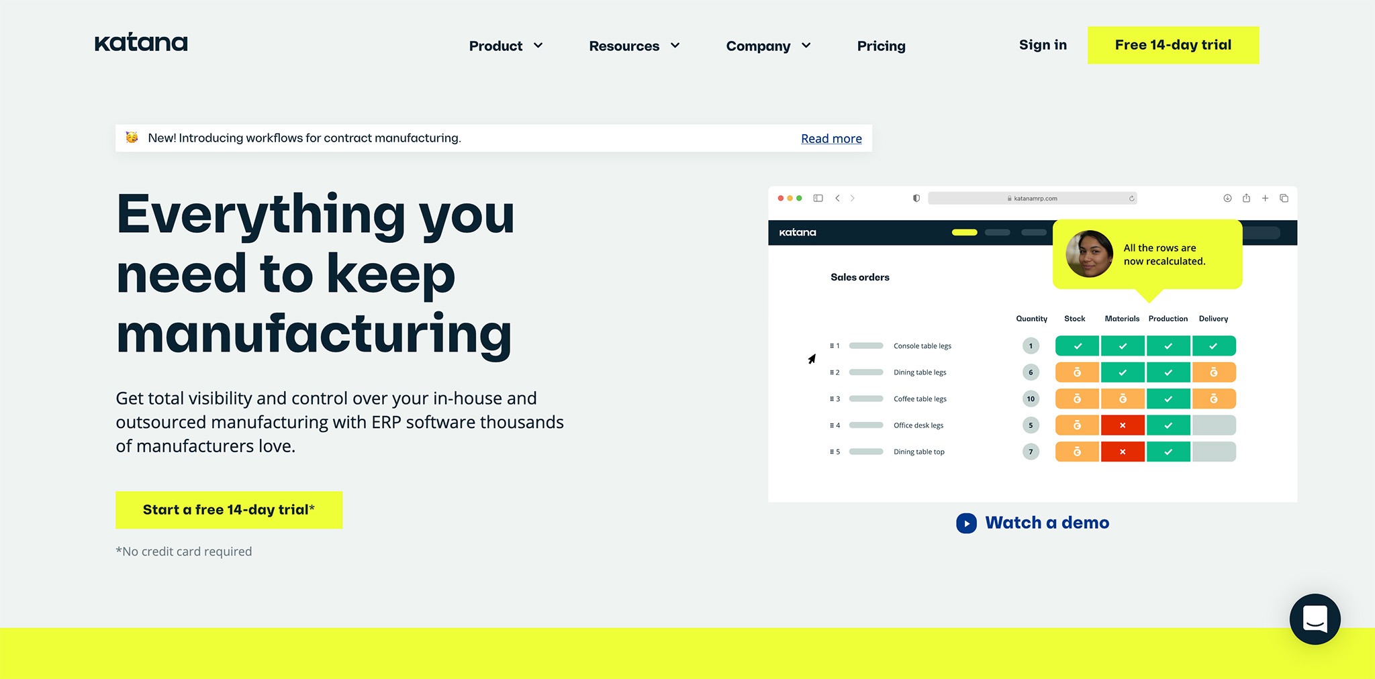Open Read more about contract manufacturing
1375x679 pixels.
pyautogui.click(x=831, y=139)
